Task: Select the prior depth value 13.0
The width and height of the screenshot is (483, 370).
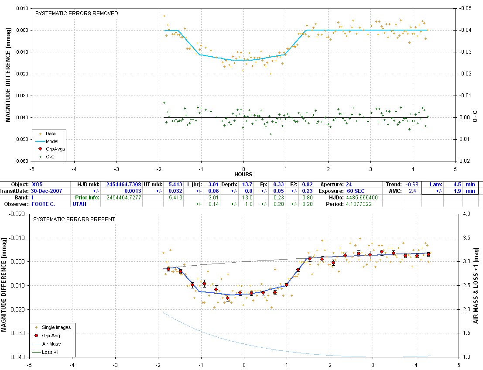Action: [247, 198]
